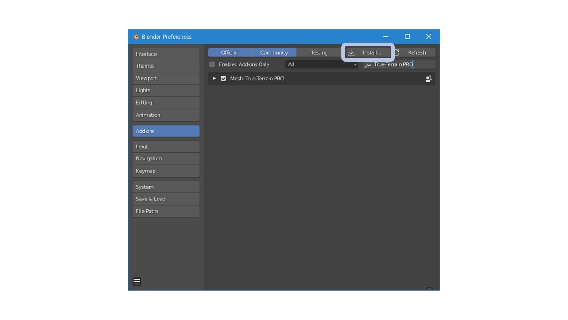Go to System preferences

[x=166, y=187]
